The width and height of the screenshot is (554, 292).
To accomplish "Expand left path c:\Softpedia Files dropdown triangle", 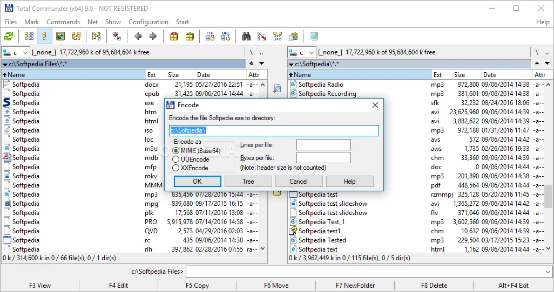I will (x=5, y=64).
